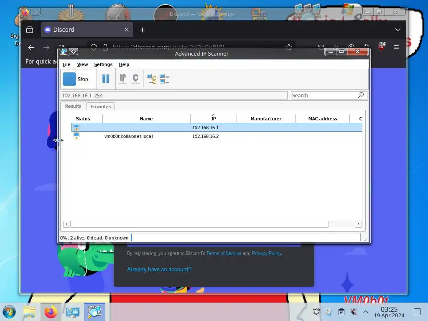Click the scan progress bar

[246, 237]
